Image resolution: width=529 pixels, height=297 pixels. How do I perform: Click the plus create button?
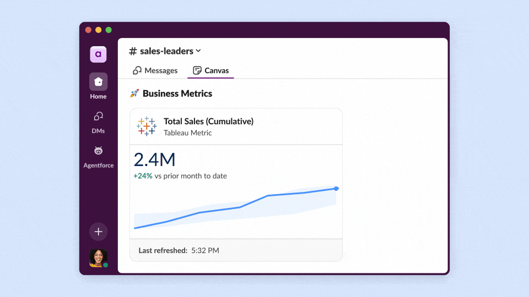(98, 232)
